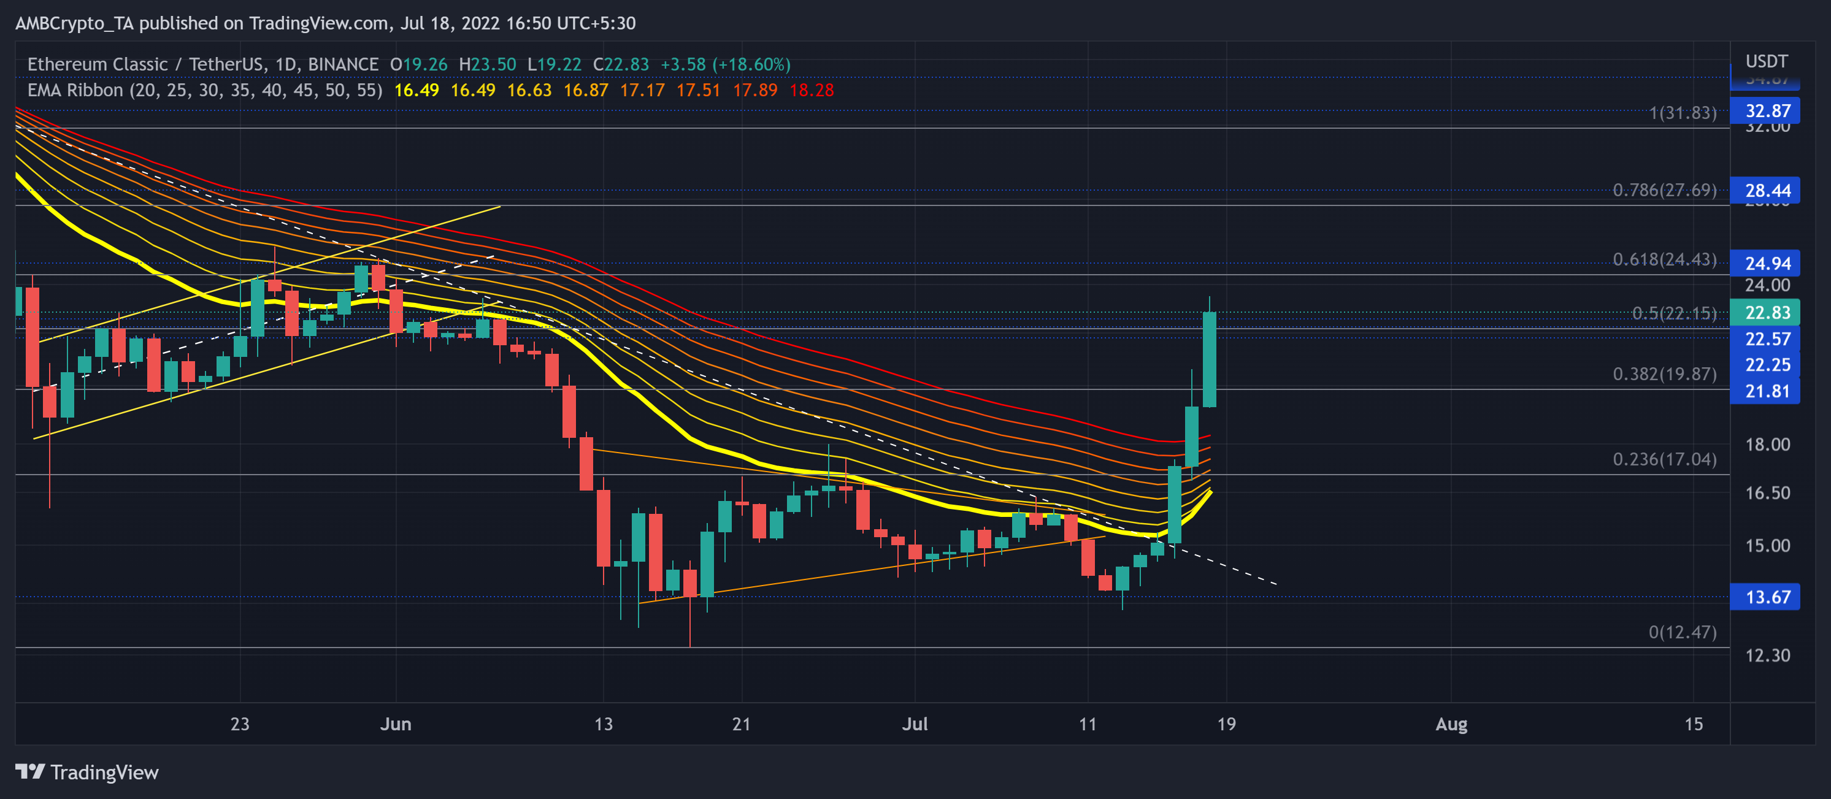Click the first 16.49 EMA ribbon value
This screenshot has height=799, width=1831.
[x=416, y=90]
